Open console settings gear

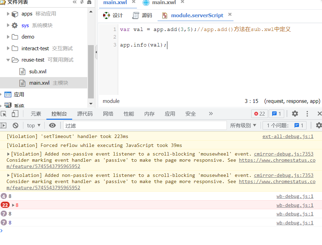pyautogui.click(x=319, y=126)
